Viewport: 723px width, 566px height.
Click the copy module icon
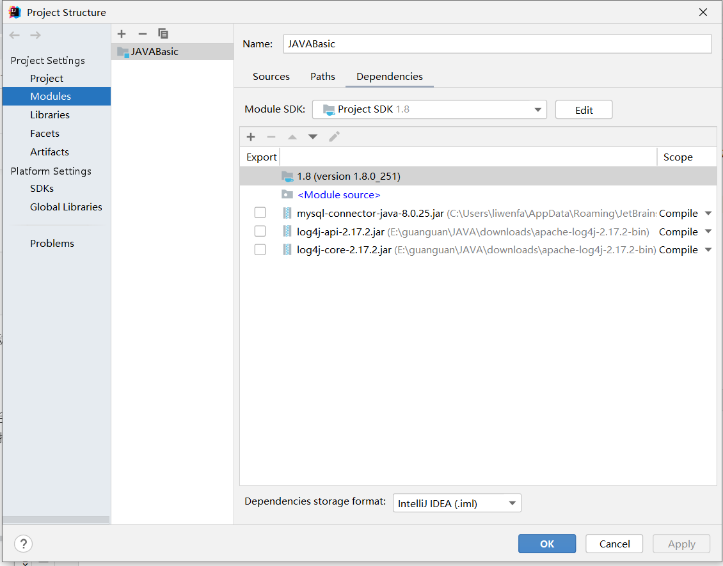163,34
